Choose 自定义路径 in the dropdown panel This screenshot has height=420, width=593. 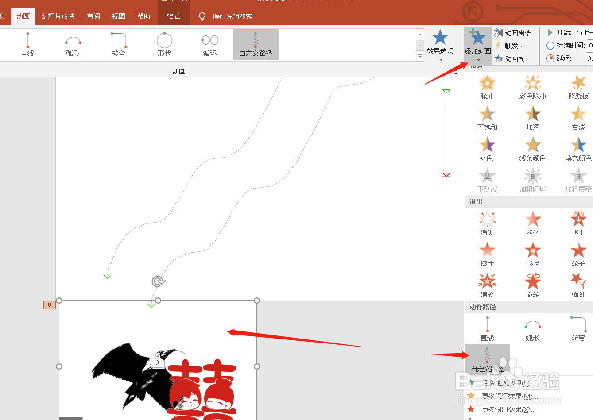[x=487, y=360]
